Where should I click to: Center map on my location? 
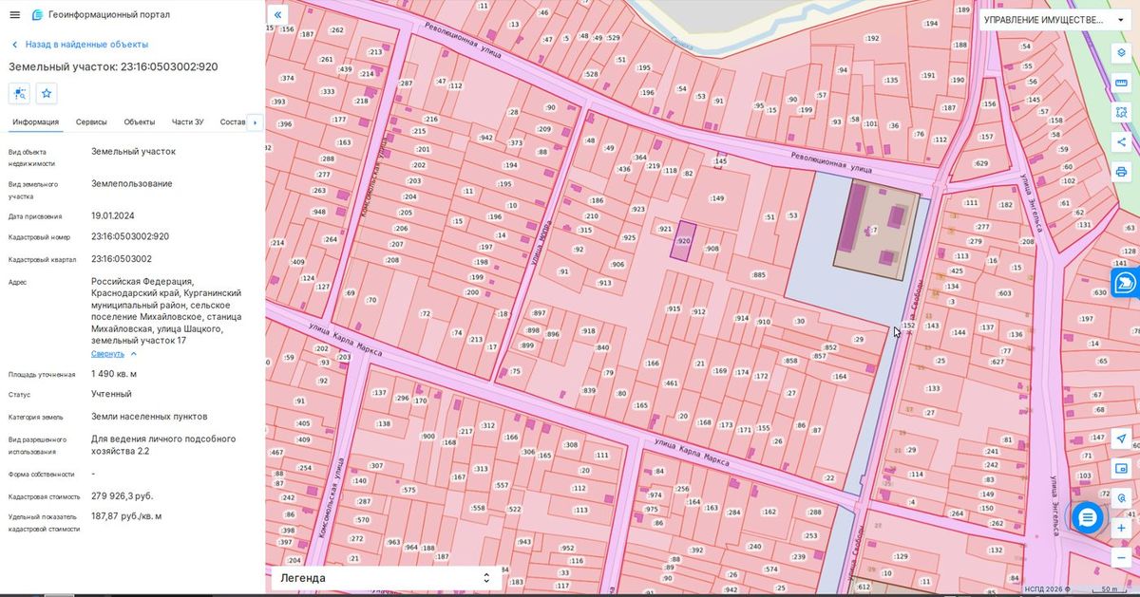[x=1121, y=438]
